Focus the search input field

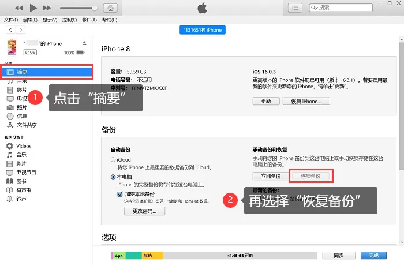[x=341, y=8]
